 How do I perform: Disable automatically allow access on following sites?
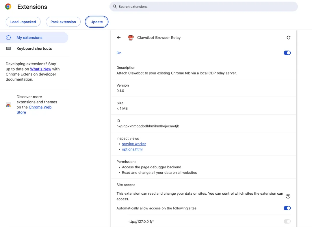[x=287, y=208]
